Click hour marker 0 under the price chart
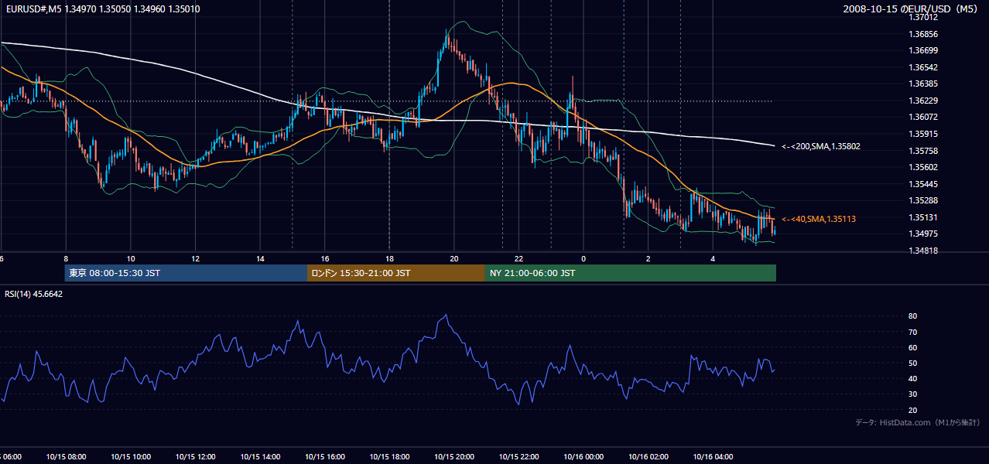The width and height of the screenshot is (989, 464). coord(583,259)
